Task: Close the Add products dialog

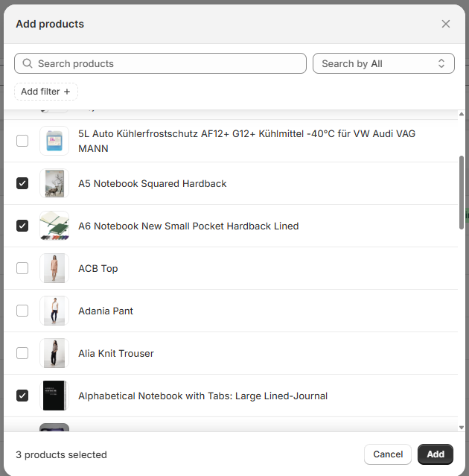Action: (446, 24)
